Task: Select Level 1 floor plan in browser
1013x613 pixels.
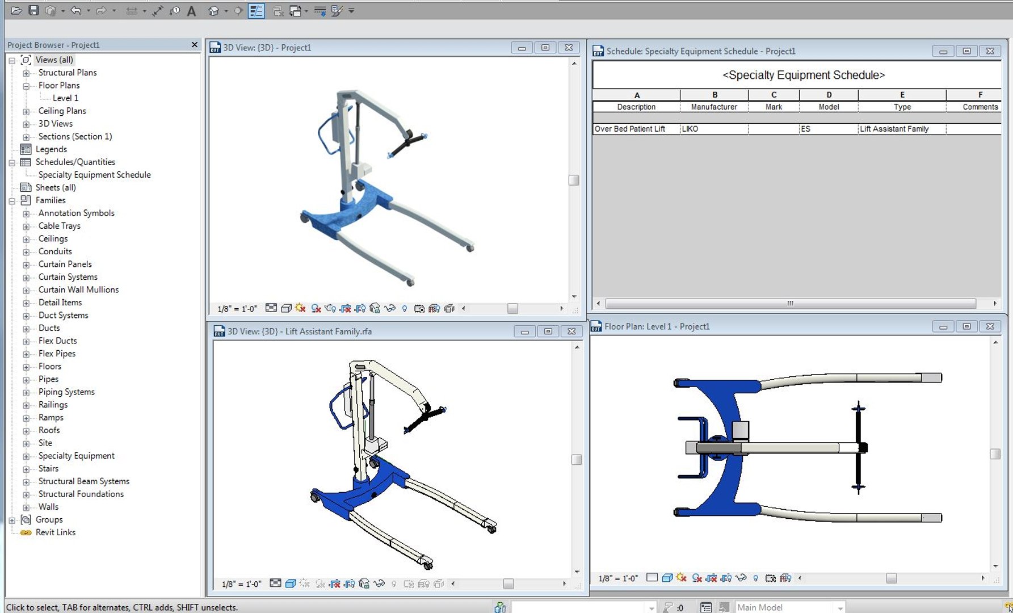Action: click(x=65, y=98)
